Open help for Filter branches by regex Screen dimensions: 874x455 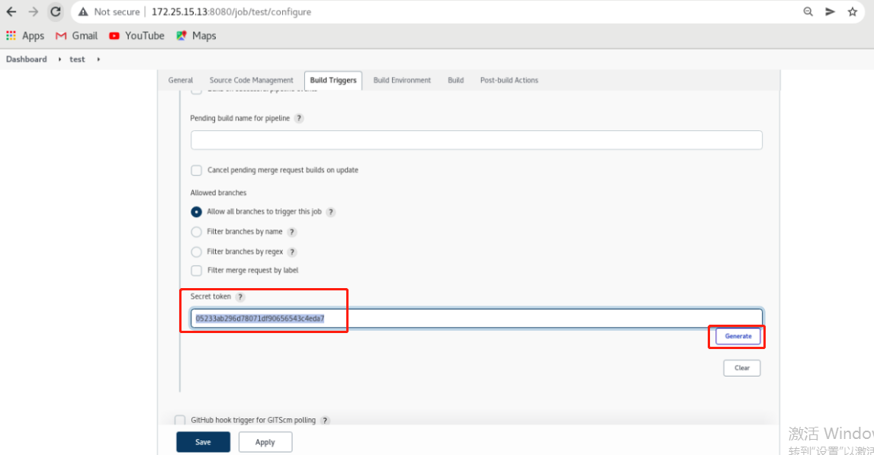[292, 252]
